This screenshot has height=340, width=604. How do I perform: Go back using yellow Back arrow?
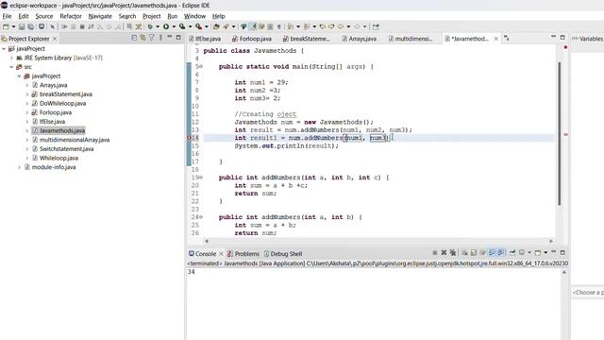pyautogui.click(x=341, y=26)
